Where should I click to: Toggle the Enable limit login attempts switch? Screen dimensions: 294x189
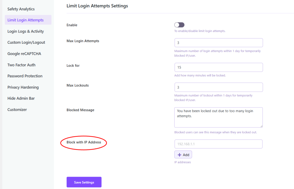coord(179,25)
